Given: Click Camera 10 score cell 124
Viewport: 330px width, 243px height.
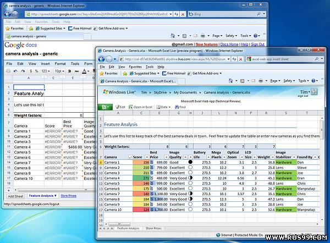Looking at the screenshot, I should click(141, 210).
